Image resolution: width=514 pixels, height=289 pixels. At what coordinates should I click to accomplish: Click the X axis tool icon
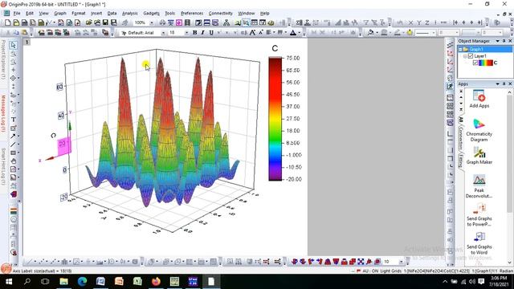(410, 22)
